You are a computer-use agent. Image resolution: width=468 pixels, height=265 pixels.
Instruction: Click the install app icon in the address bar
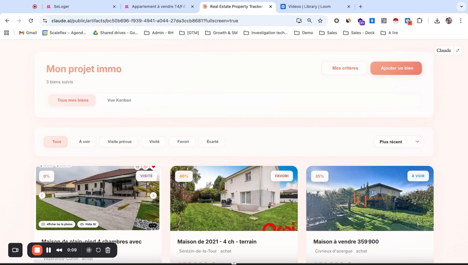click(x=299, y=21)
